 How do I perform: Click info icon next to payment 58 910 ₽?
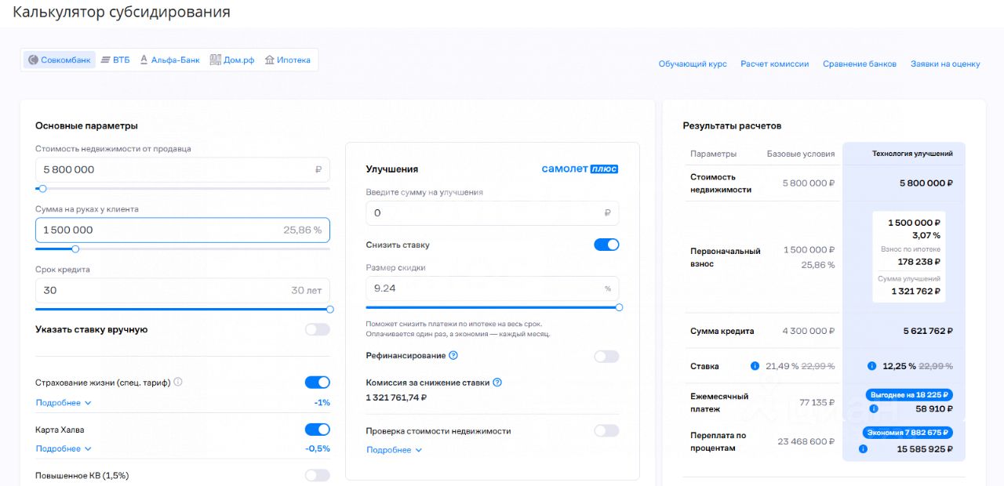point(873,408)
